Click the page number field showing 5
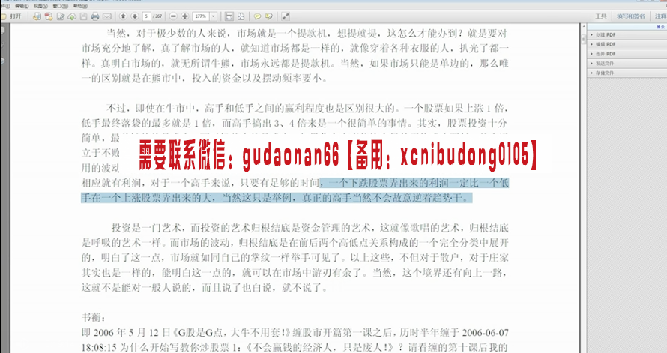The width and height of the screenshot is (667, 353). (x=147, y=16)
